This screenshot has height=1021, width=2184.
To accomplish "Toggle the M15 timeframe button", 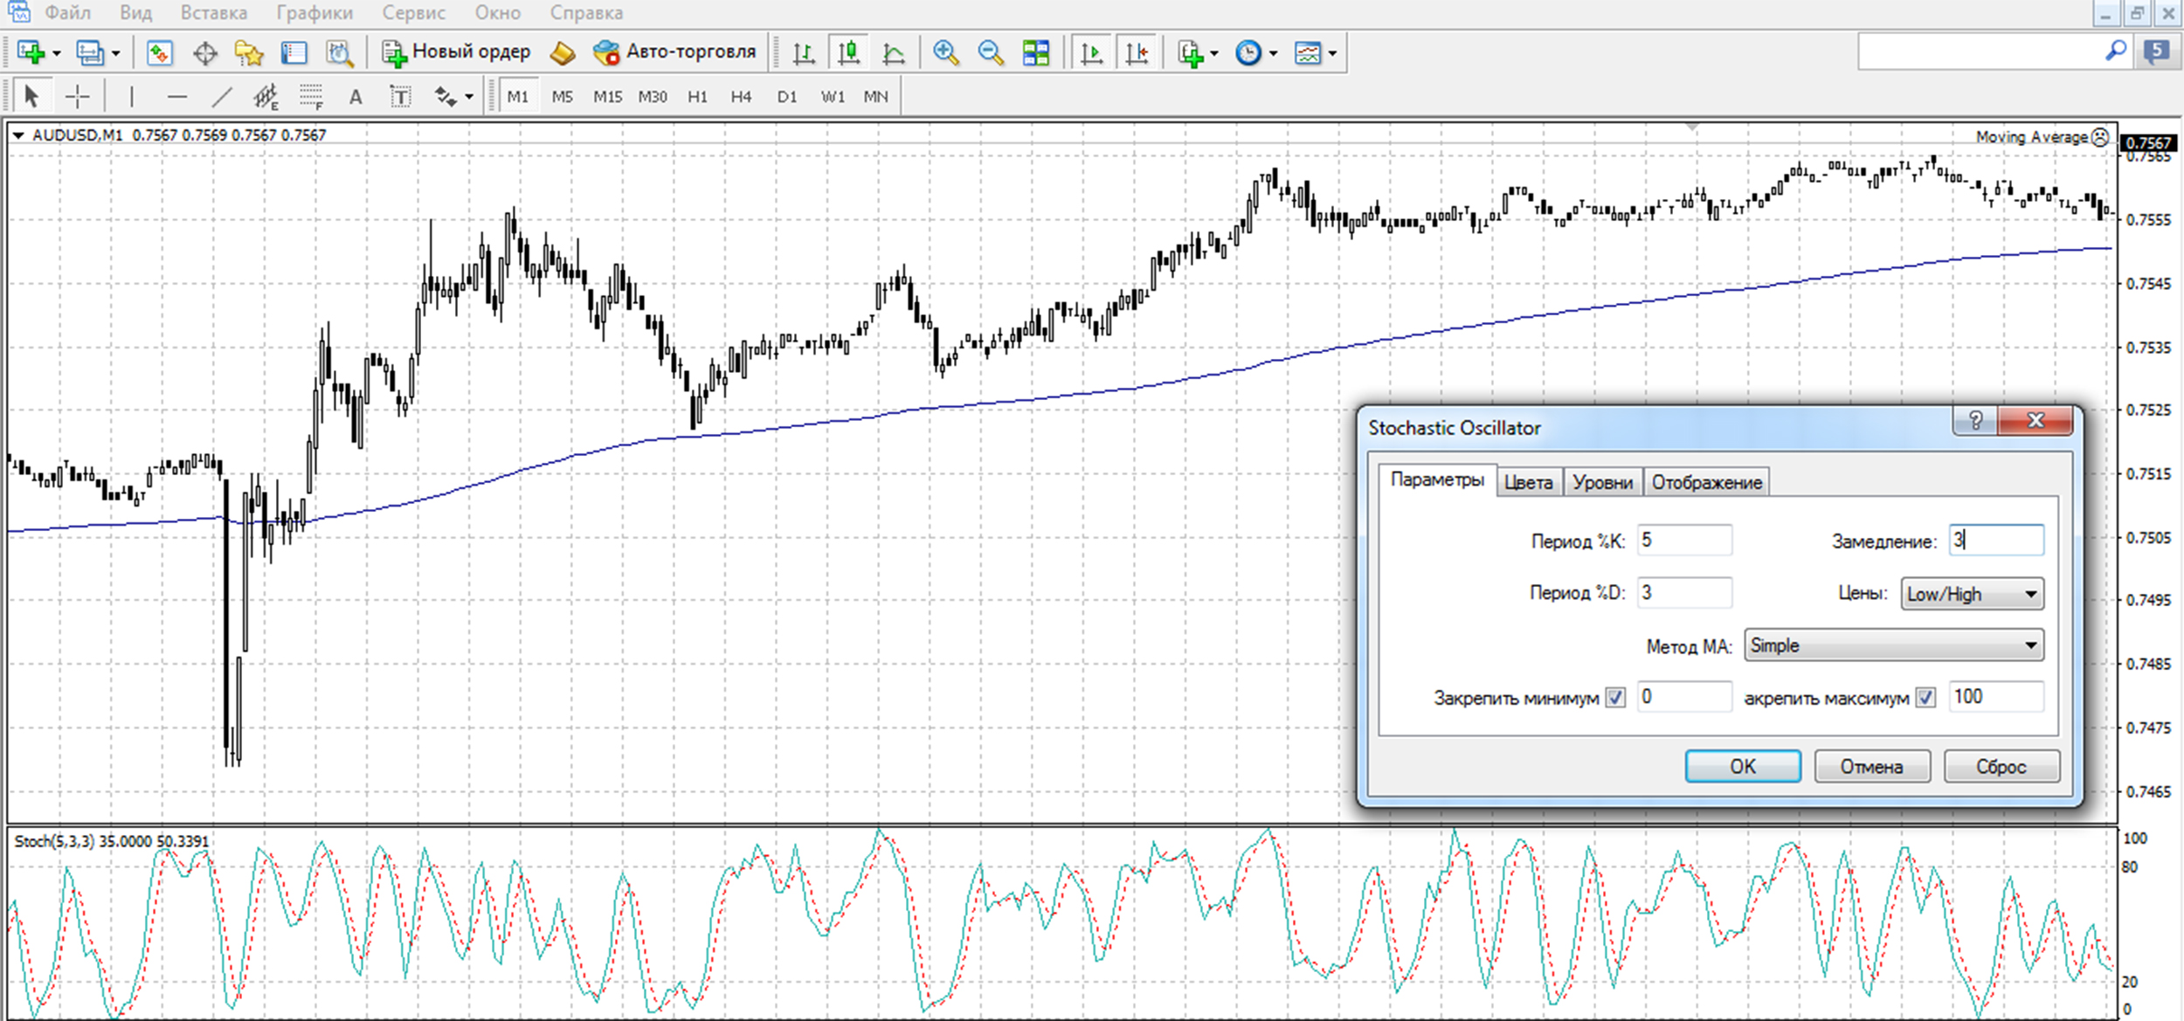I will coord(608,96).
